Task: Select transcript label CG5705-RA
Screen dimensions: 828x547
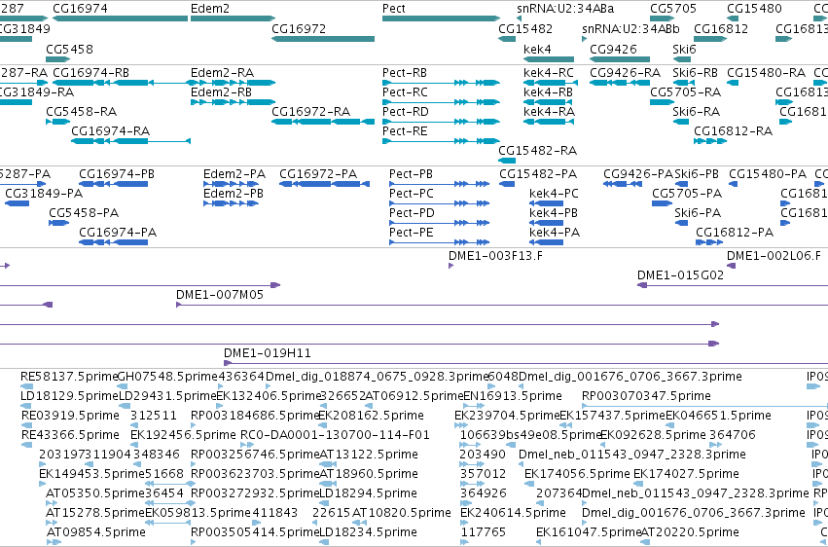Action: 685,91
